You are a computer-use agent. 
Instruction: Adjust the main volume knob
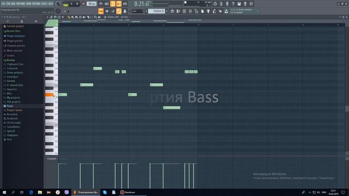pos(58,4)
